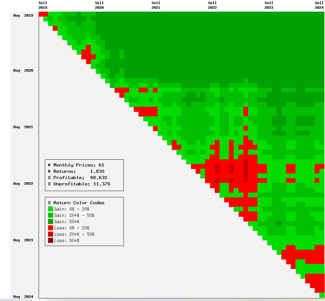Click the 'Buy 2023' row label

point(23,240)
